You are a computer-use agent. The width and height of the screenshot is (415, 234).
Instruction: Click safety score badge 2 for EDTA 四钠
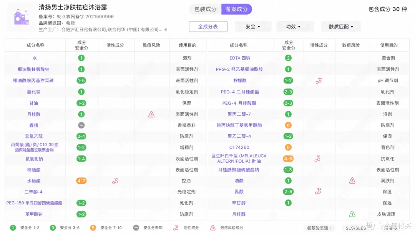coord(288,58)
